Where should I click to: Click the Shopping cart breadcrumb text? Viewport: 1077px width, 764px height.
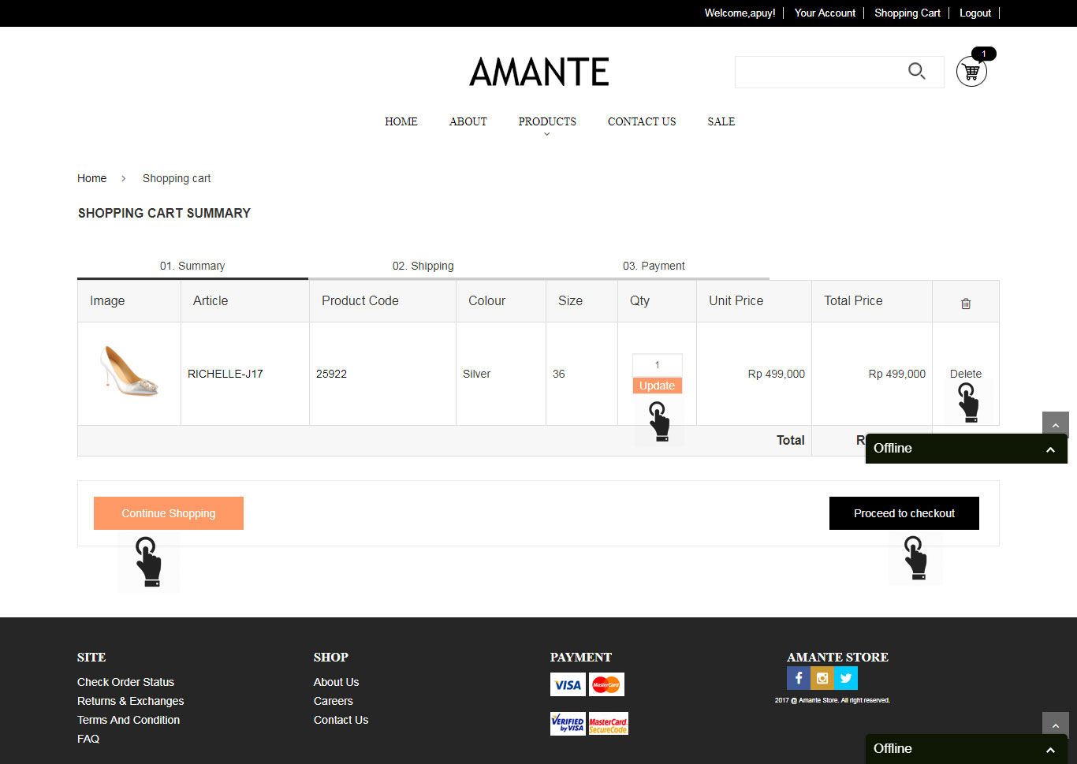pyautogui.click(x=177, y=178)
